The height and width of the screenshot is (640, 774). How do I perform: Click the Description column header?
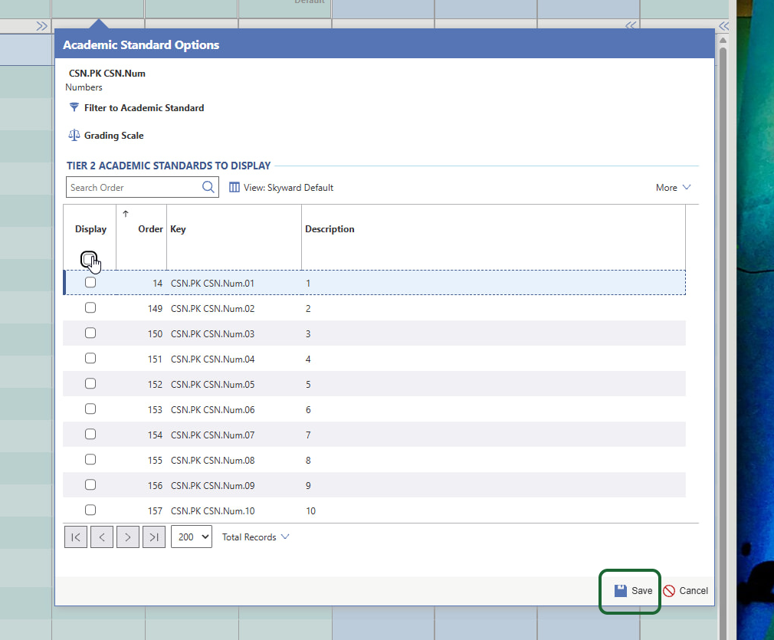pos(330,228)
